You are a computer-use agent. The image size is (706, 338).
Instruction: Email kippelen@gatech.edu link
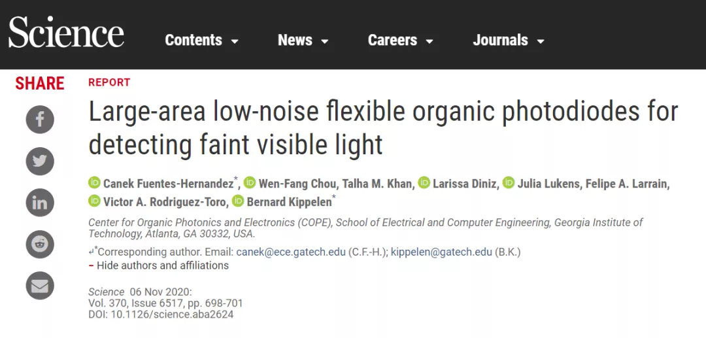441,252
